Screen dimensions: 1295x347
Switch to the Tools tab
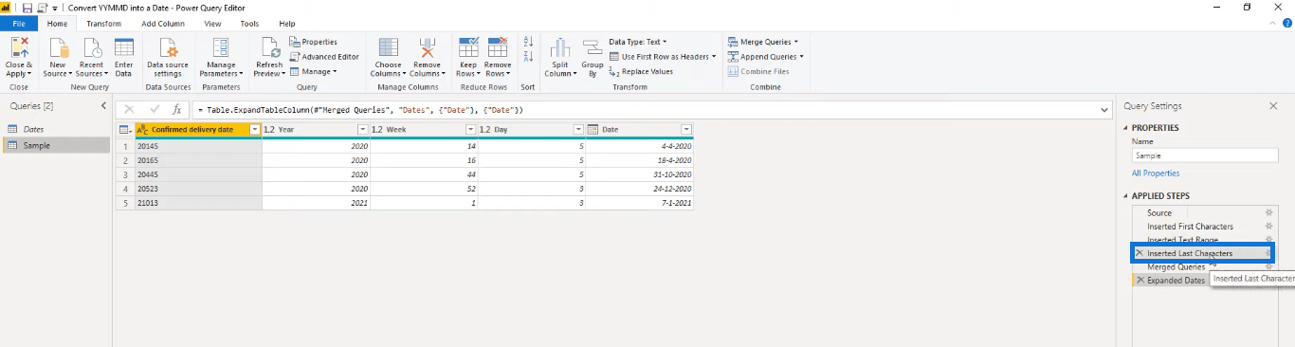pos(249,23)
